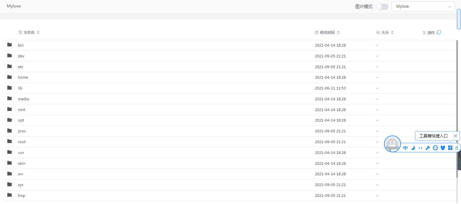Click the 图片模式 label

364,6
